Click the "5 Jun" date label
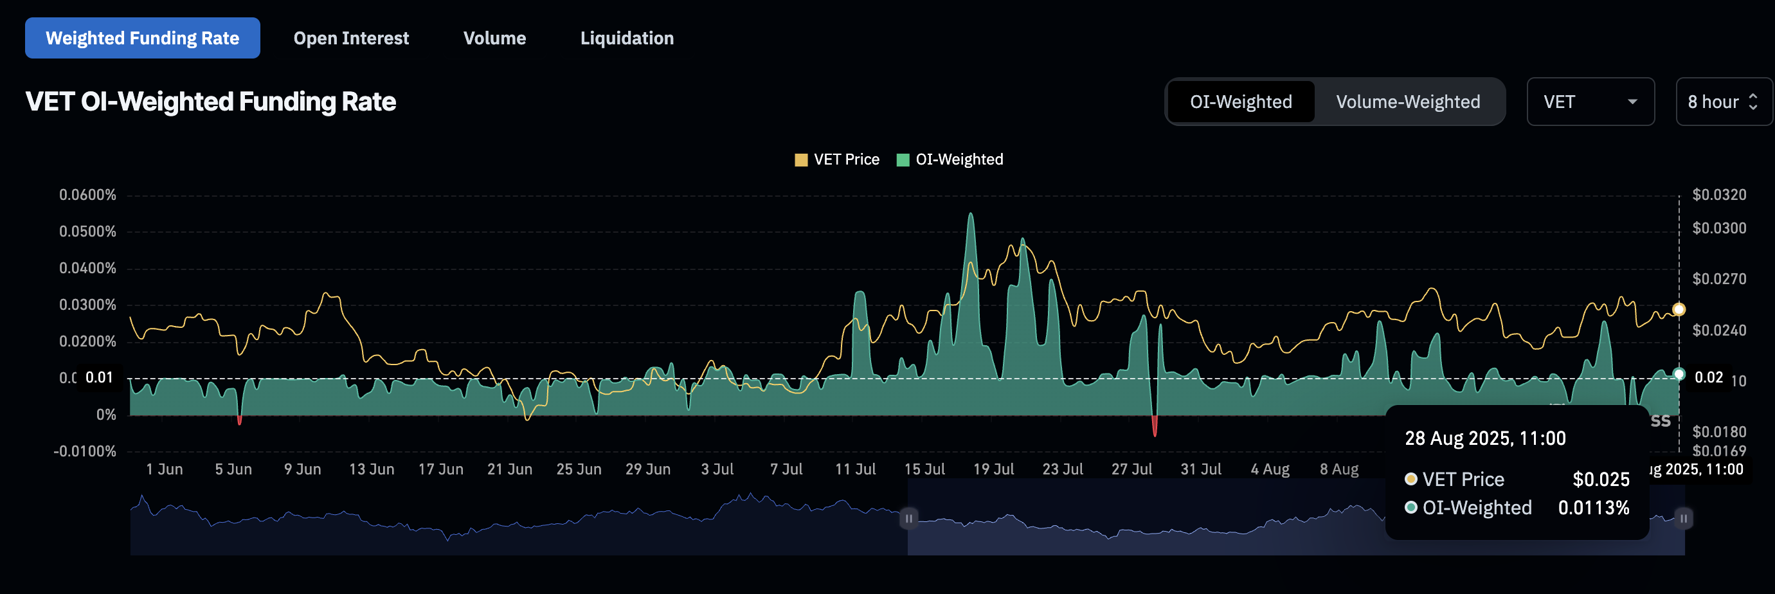The image size is (1775, 594). [233, 469]
